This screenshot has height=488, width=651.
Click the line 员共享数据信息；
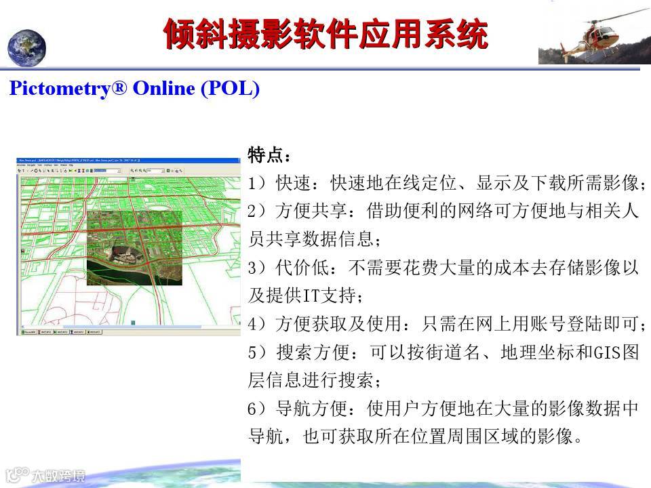coord(314,239)
